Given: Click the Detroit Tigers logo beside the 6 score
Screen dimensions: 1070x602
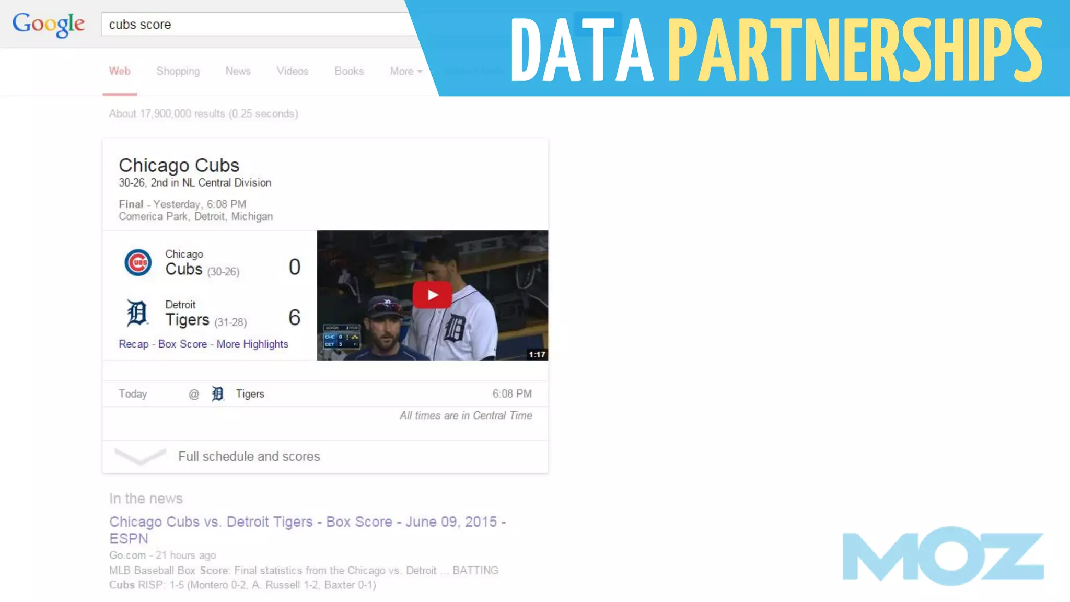Looking at the screenshot, I should click(137, 313).
